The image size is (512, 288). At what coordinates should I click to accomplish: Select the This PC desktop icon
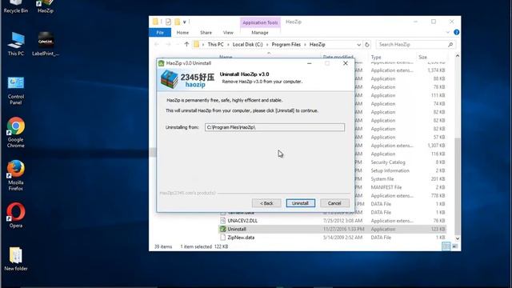coord(16,44)
